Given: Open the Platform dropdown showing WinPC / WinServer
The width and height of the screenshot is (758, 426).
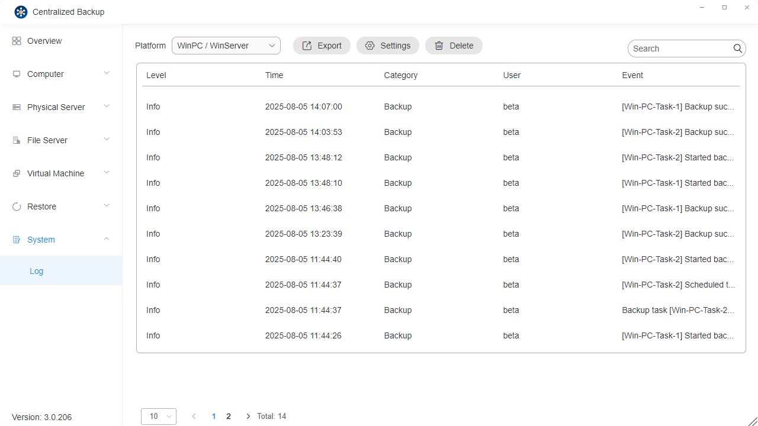Looking at the screenshot, I should click(x=226, y=45).
